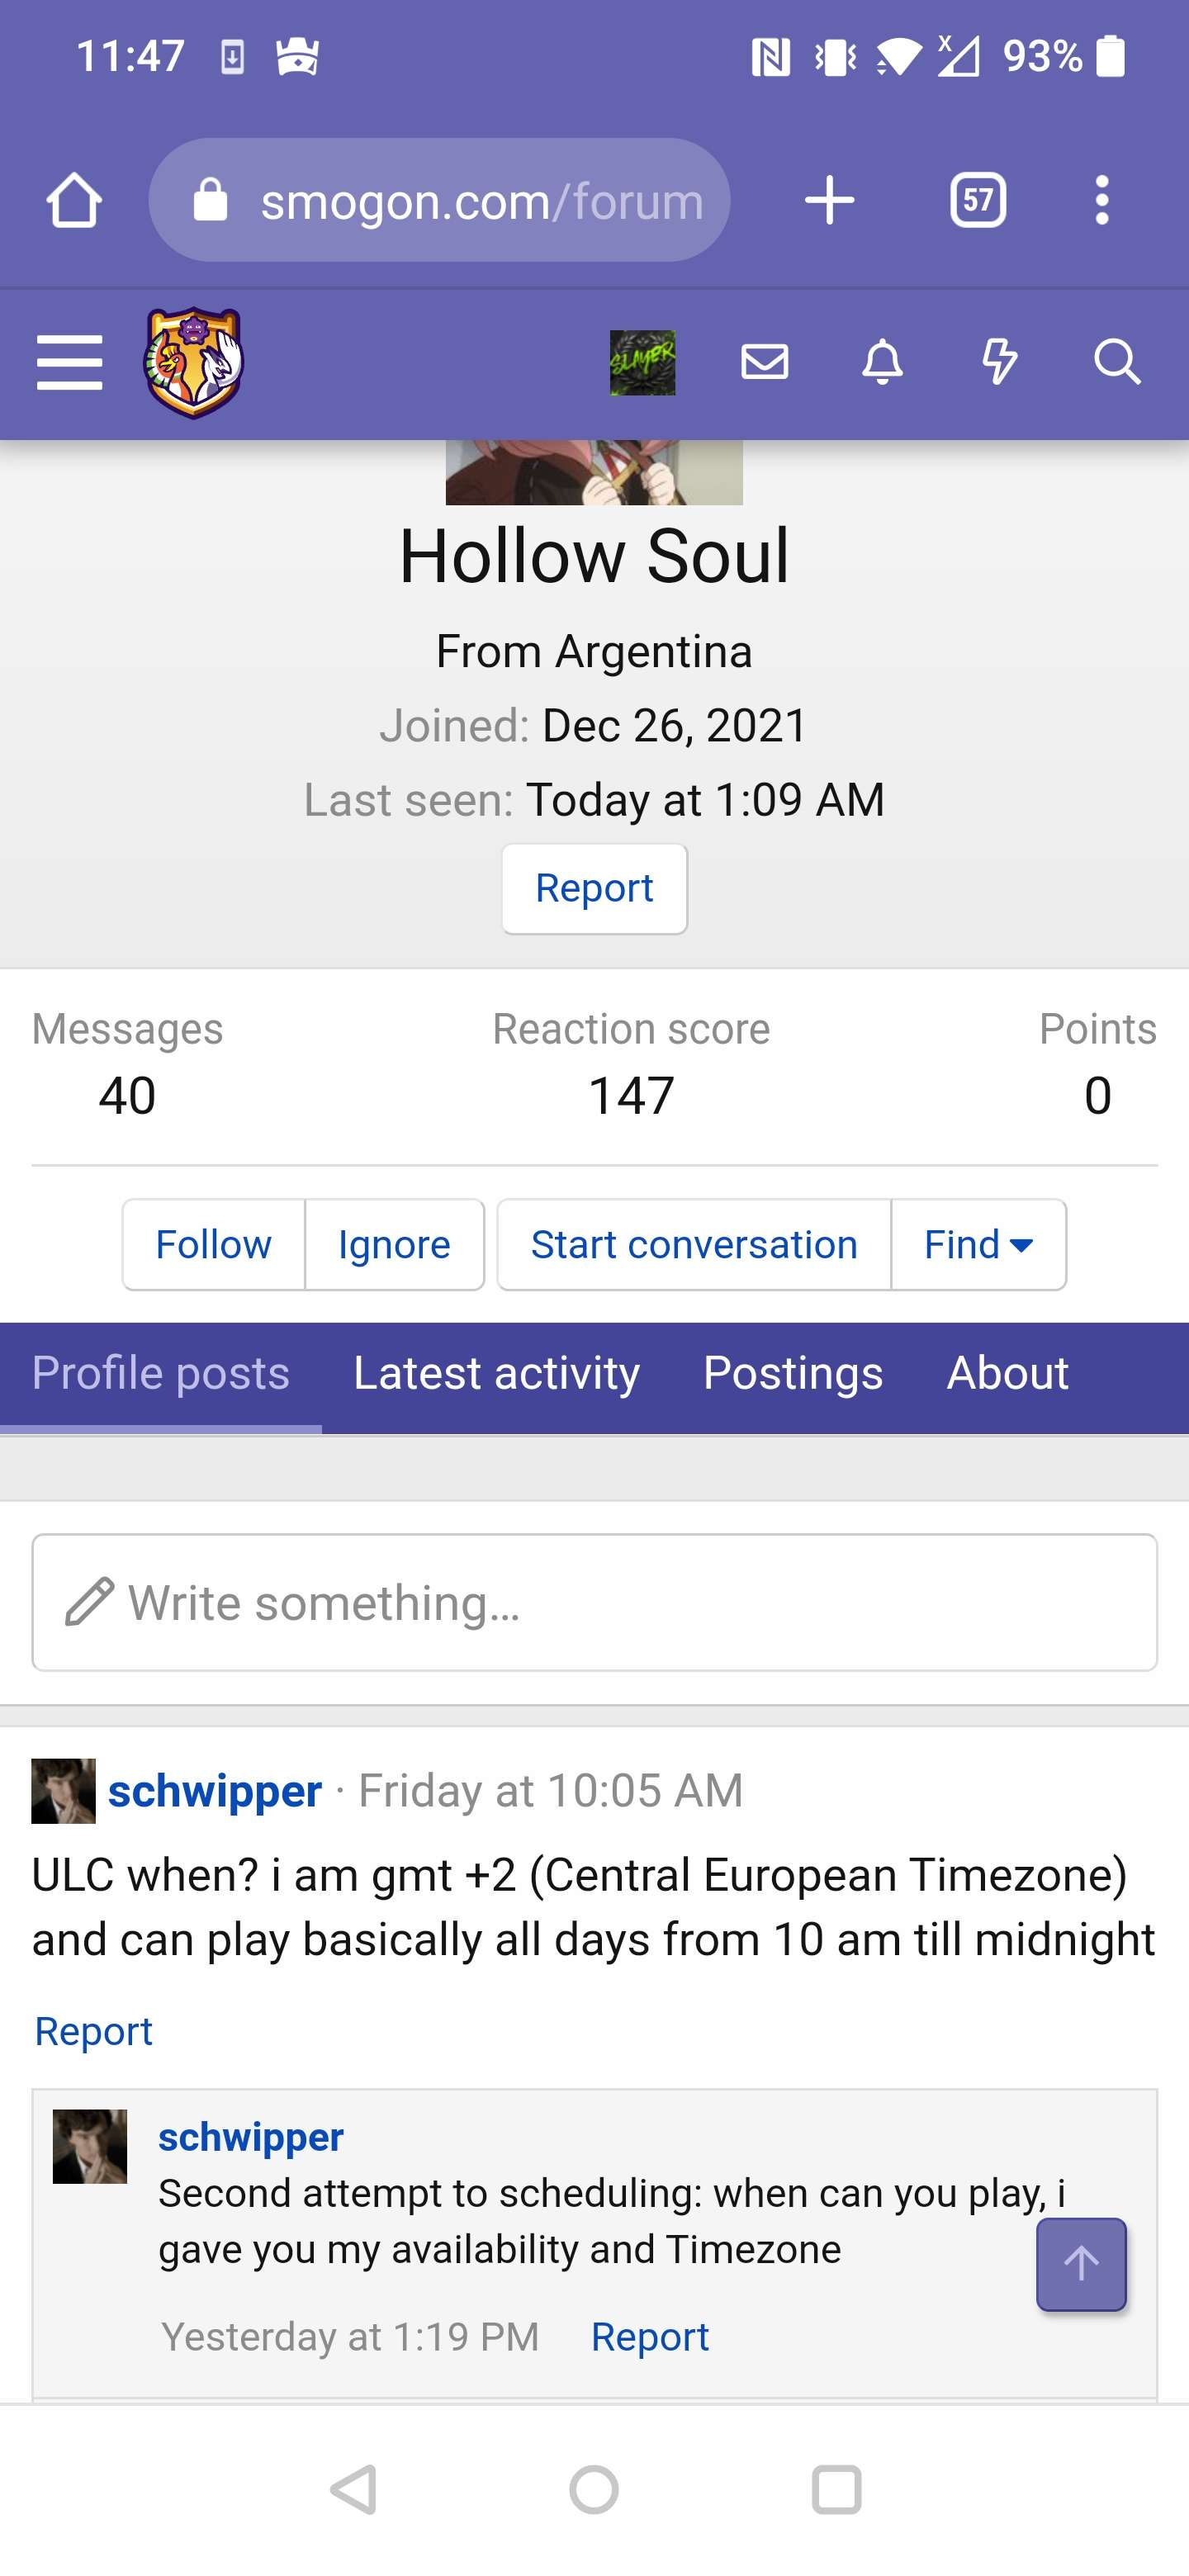This screenshot has width=1189, height=2576.
Task: Open the hamburger navigation menu
Action: (x=69, y=363)
